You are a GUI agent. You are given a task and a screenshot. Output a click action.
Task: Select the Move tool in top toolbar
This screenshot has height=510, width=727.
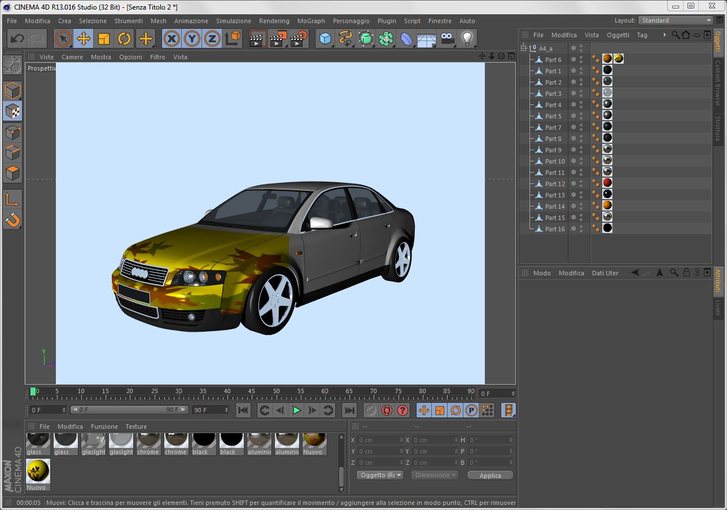pyautogui.click(x=84, y=39)
